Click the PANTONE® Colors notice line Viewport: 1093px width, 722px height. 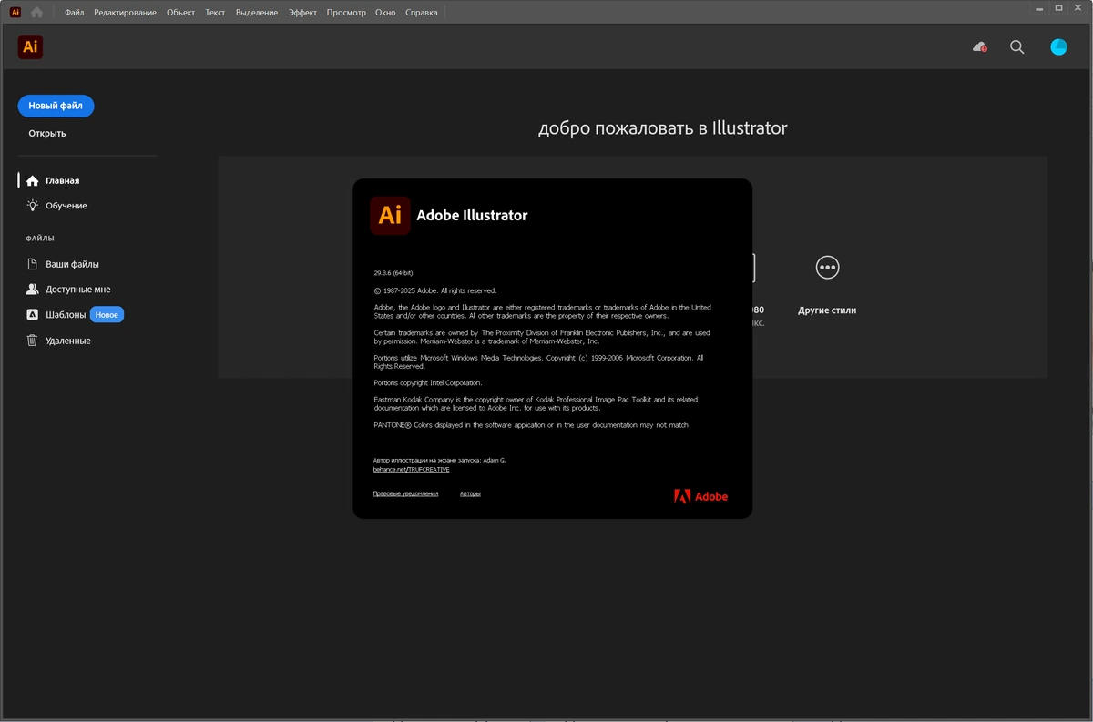pyautogui.click(x=531, y=425)
